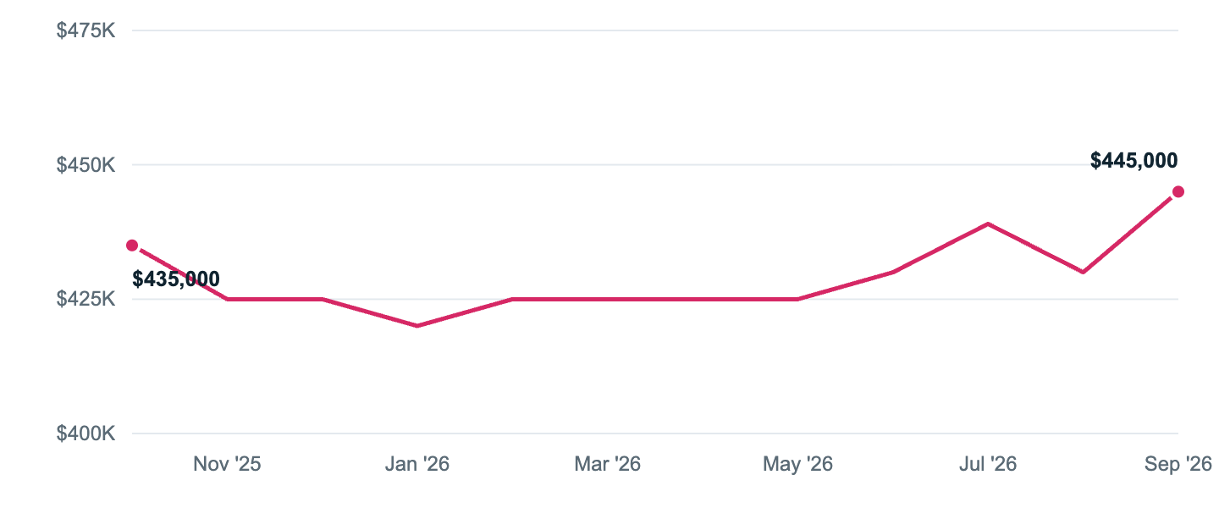Image resolution: width=1219 pixels, height=508 pixels.
Task: Click the May '26 axis label
Action: tap(798, 464)
